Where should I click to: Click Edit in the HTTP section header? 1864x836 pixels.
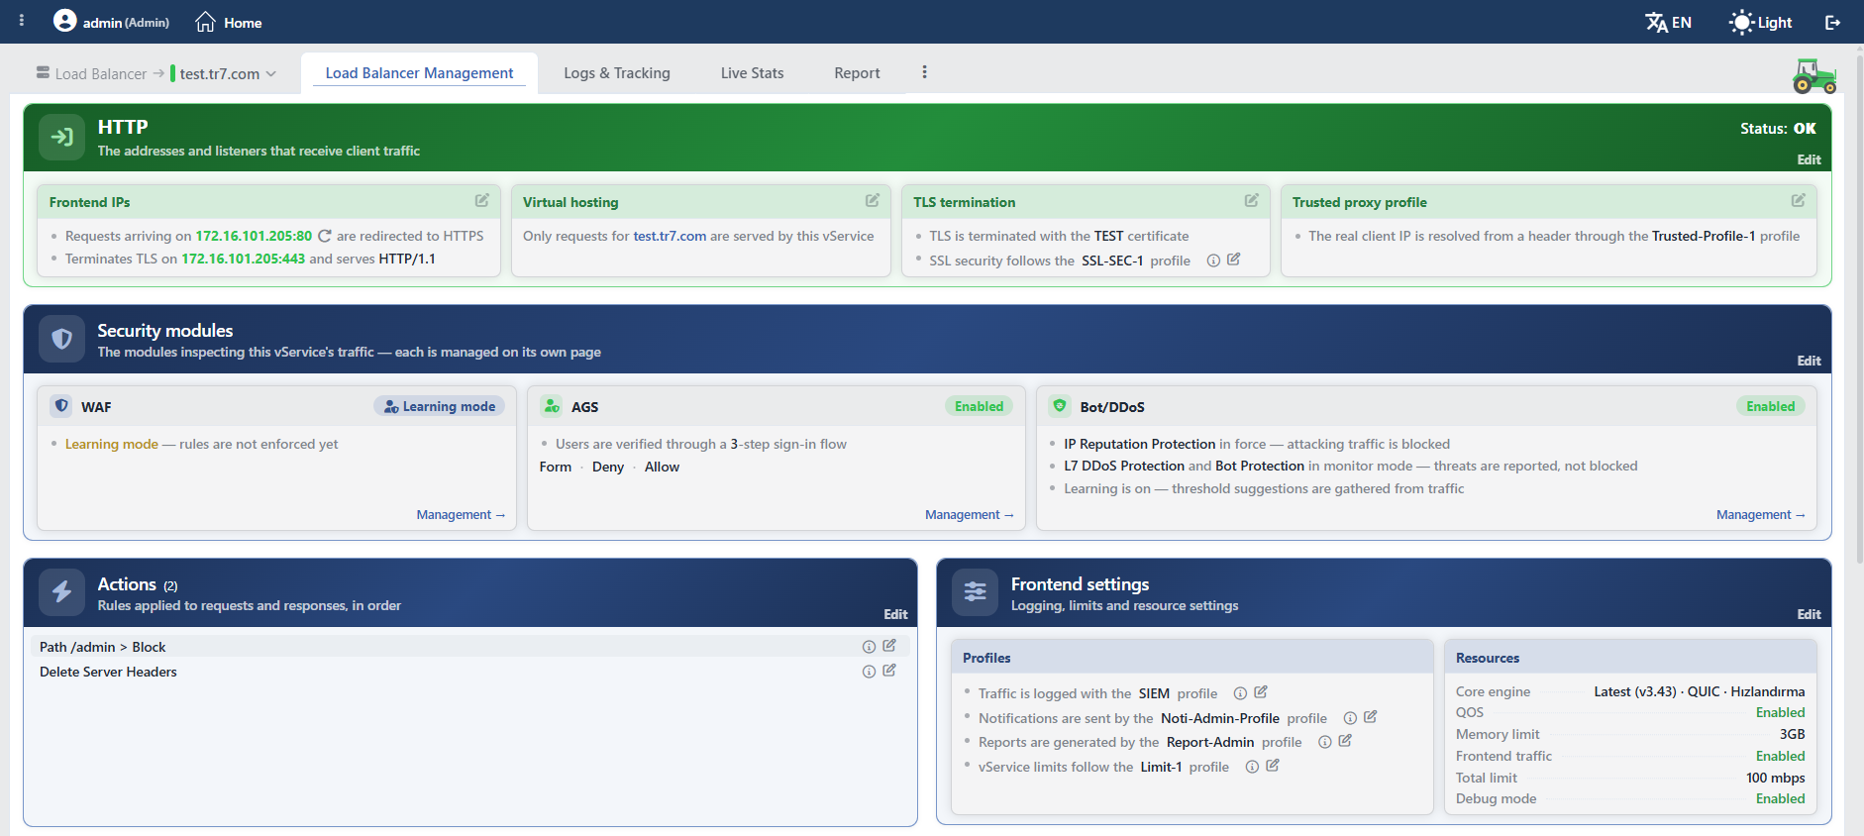[x=1809, y=159]
